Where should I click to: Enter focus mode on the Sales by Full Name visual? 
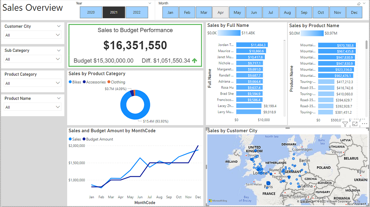click(355, 124)
